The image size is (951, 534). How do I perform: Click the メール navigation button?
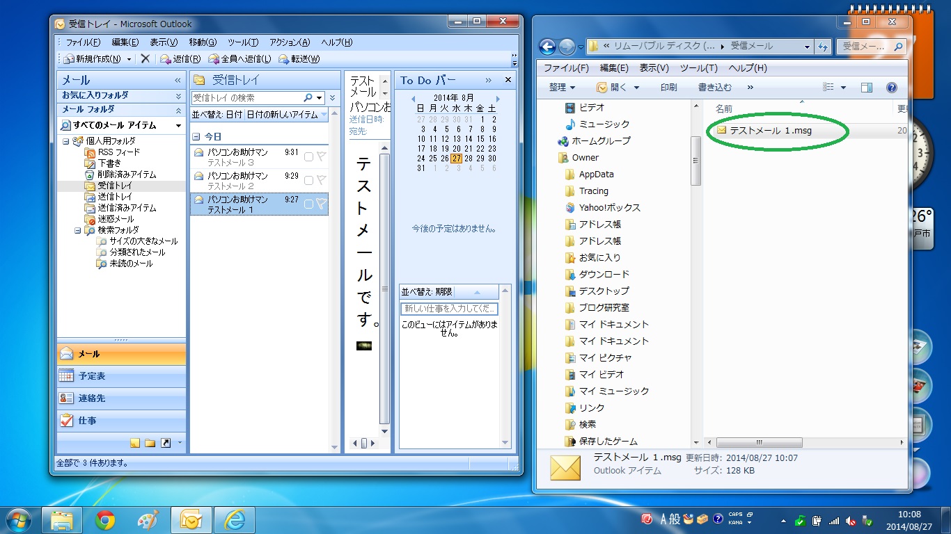coord(121,354)
